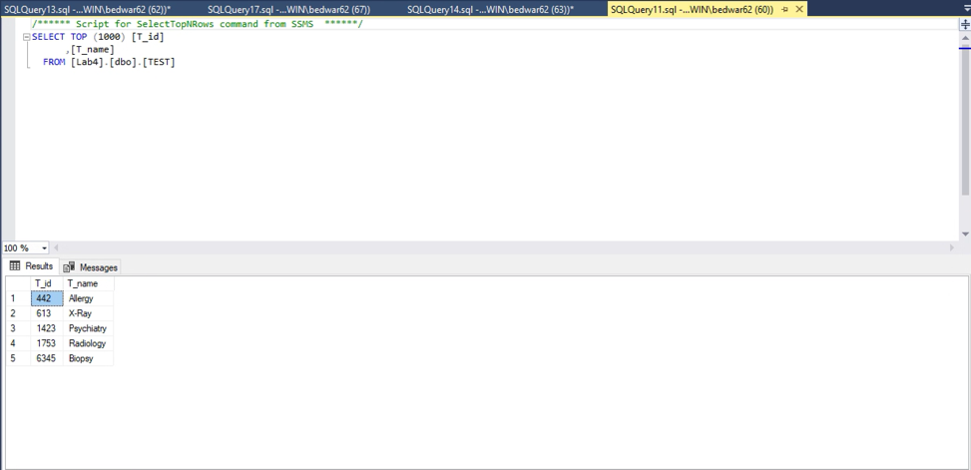The image size is (971, 470).
Task: Select the cell containing 1753
Action: coord(47,343)
